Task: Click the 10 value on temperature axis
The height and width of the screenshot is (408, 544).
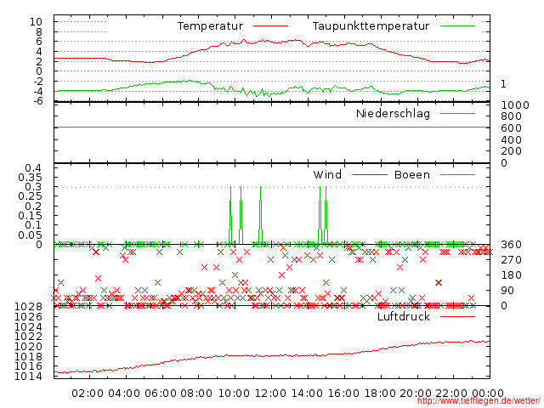Action: coord(36,22)
